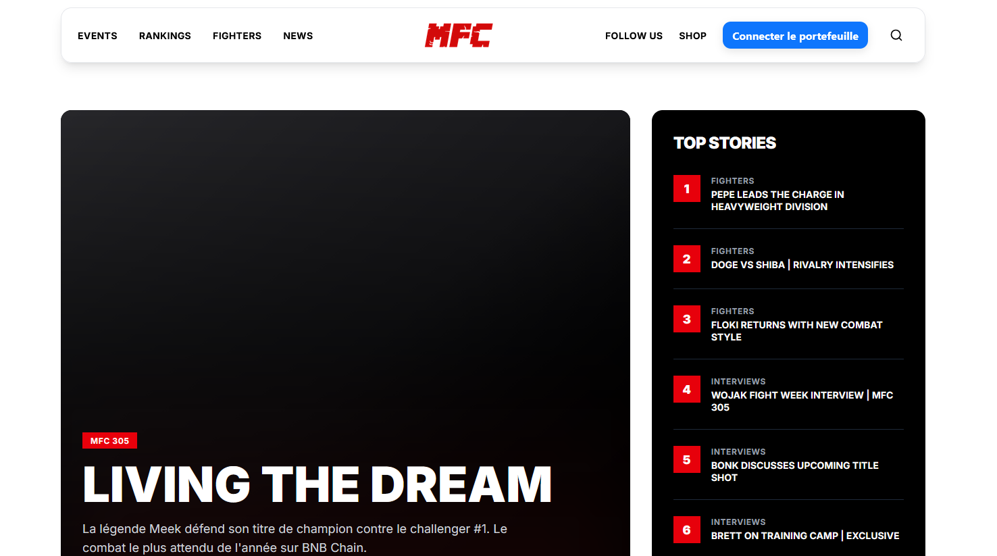This screenshot has height=556, width=997.
Task: Go to the Rankings page
Action: pos(165,36)
